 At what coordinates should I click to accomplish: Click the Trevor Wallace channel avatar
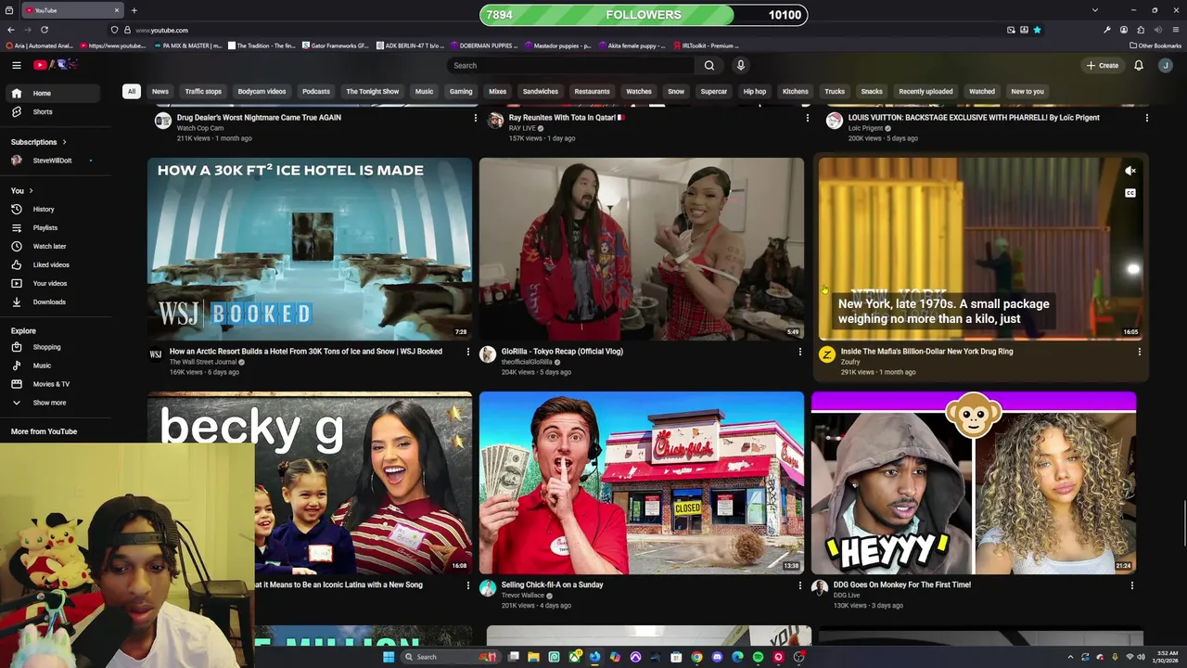pyautogui.click(x=488, y=588)
